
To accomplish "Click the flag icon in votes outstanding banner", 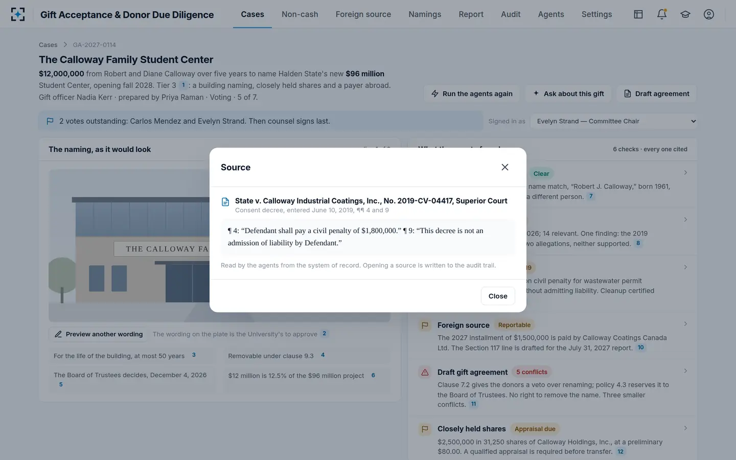I will tap(50, 121).
